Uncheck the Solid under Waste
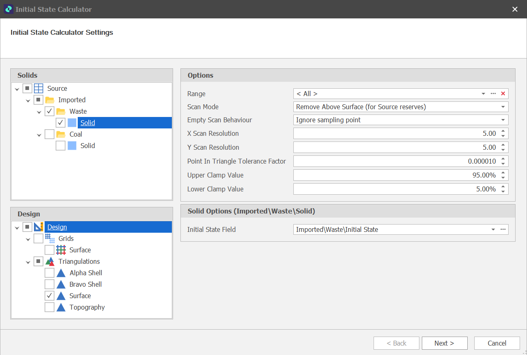 61,123
